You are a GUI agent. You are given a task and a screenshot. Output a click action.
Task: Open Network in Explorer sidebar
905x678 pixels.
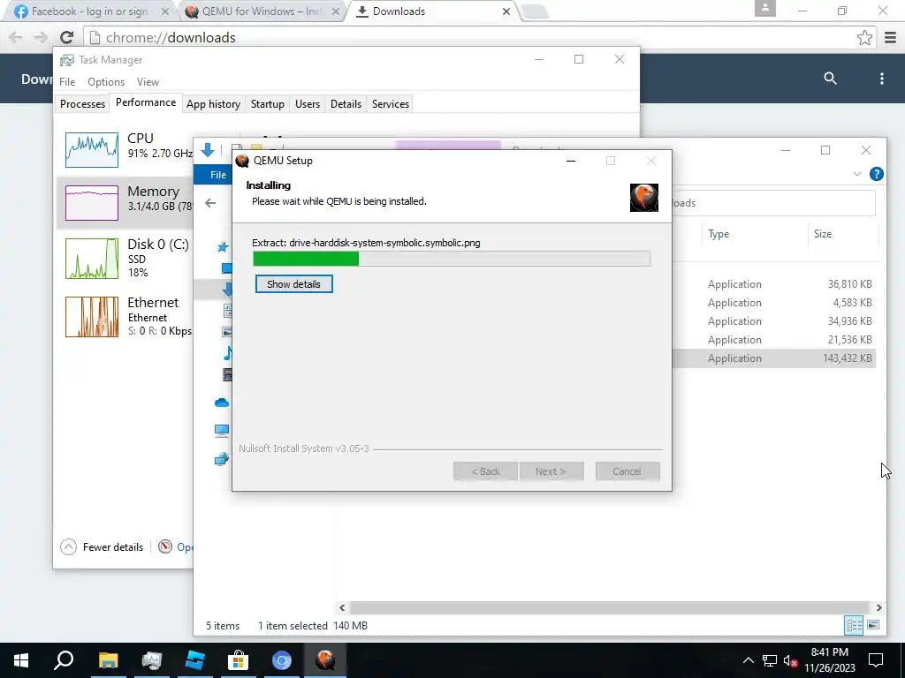222,459
